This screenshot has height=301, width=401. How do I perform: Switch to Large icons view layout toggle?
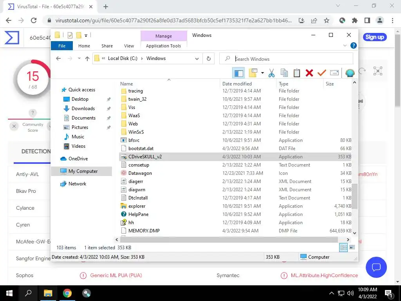pos(352,247)
